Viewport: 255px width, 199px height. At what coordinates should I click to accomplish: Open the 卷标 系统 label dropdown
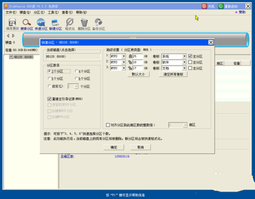[185, 56]
